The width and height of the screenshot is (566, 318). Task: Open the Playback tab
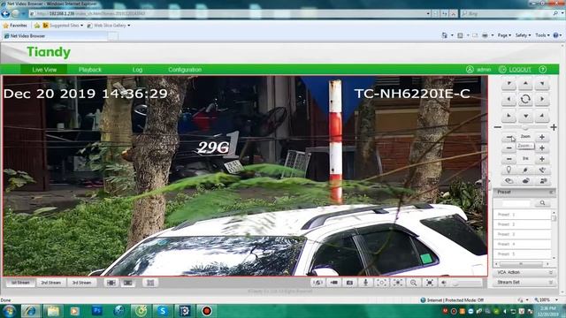click(x=90, y=70)
